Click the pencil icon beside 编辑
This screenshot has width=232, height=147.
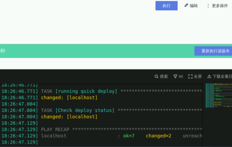186,5
